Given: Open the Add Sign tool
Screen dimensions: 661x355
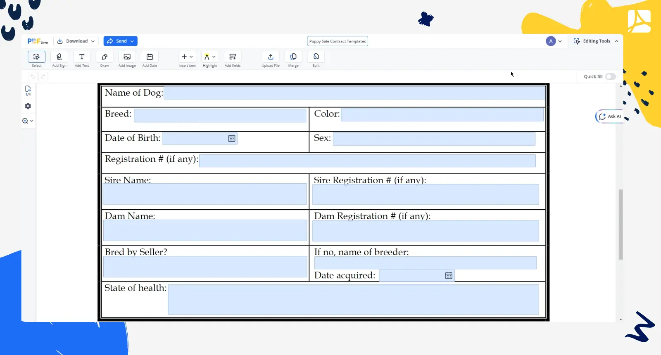Looking at the screenshot, I should tap(59, 57).
